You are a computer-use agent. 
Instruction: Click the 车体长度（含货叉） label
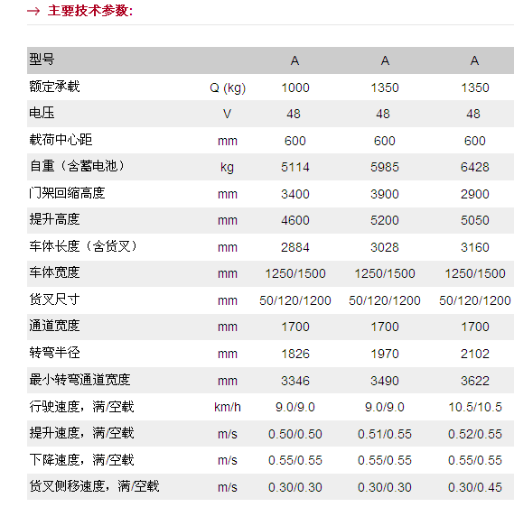point(83,246)
